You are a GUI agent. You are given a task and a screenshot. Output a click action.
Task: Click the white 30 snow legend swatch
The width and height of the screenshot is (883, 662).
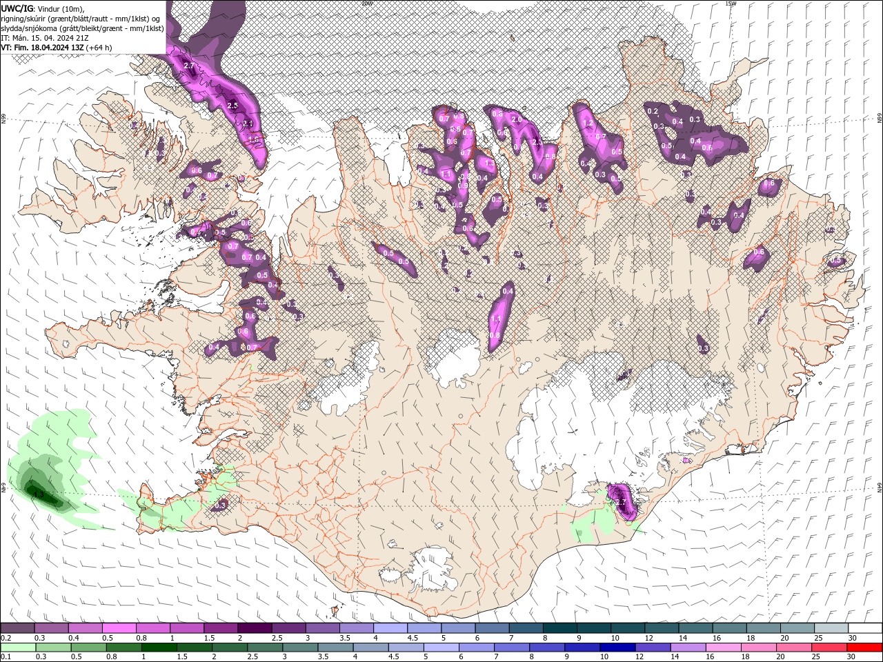coord(865,628)
